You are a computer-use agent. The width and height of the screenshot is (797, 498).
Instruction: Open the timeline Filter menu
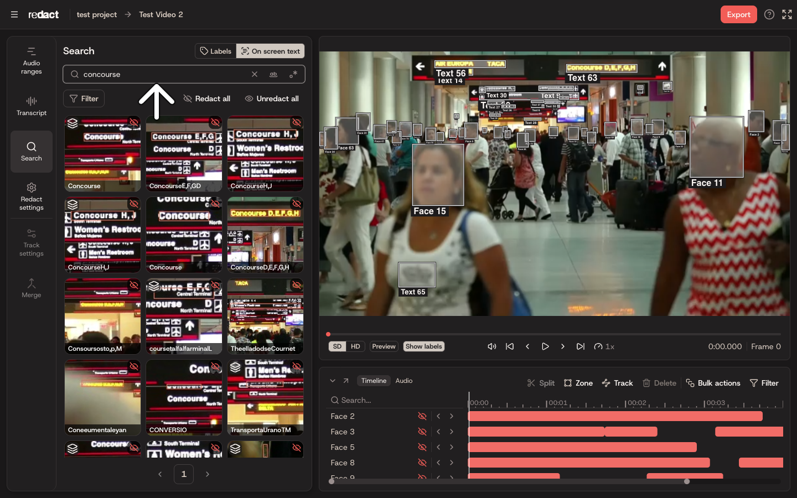pyautogui.click(x=764, y=383)
